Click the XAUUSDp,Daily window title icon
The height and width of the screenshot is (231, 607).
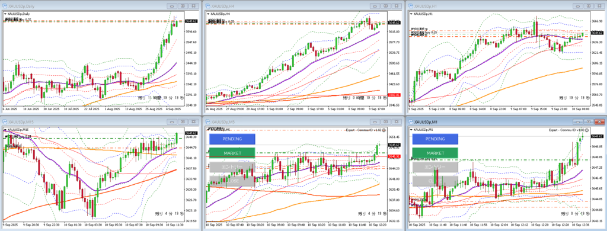tap(4, 6)
